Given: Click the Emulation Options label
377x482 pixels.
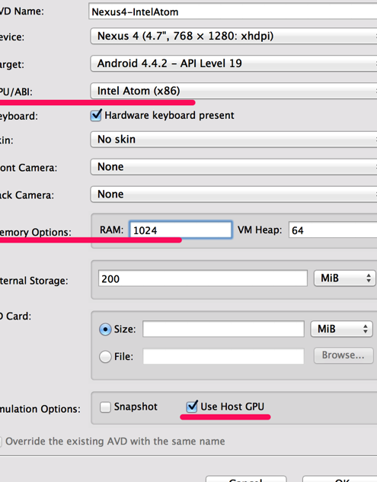Looking at the screenshot, I should point(40,409).
